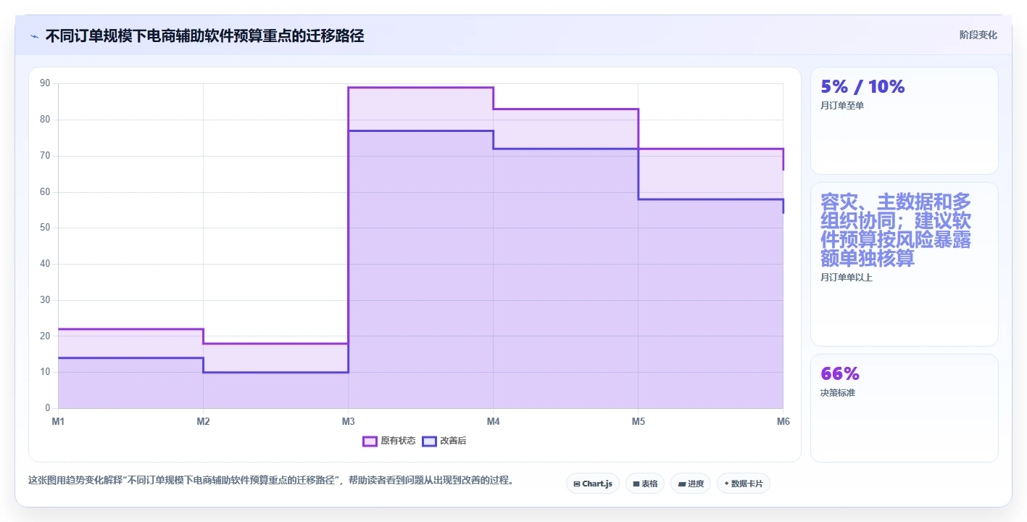
Task: Click the 90 y-axis value
Action: [x=45, y=83]
